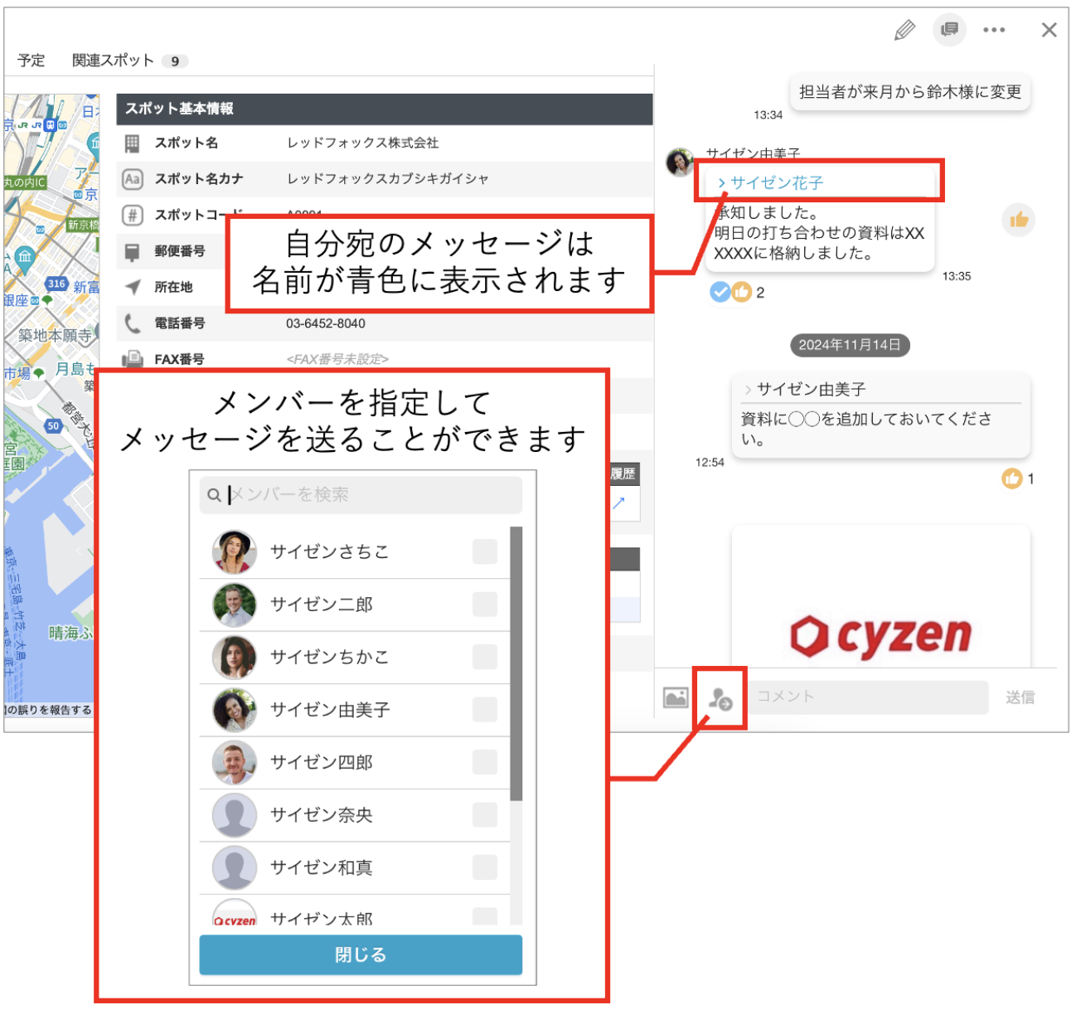Check the box for サイゼン四郎
The height and width of the screenshot is (1010, 1081).
click(485, 762)
